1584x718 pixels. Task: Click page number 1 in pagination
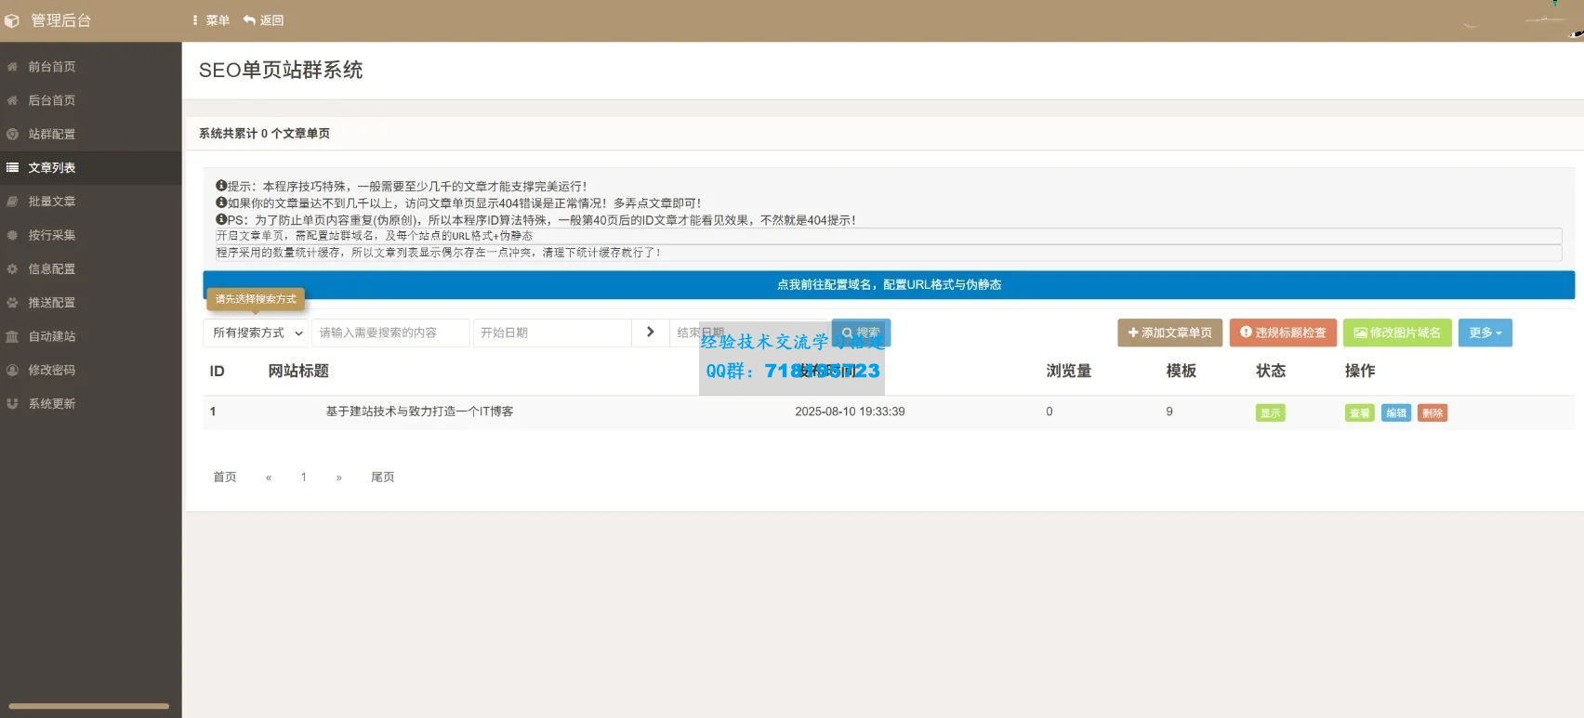click(304, 477)
